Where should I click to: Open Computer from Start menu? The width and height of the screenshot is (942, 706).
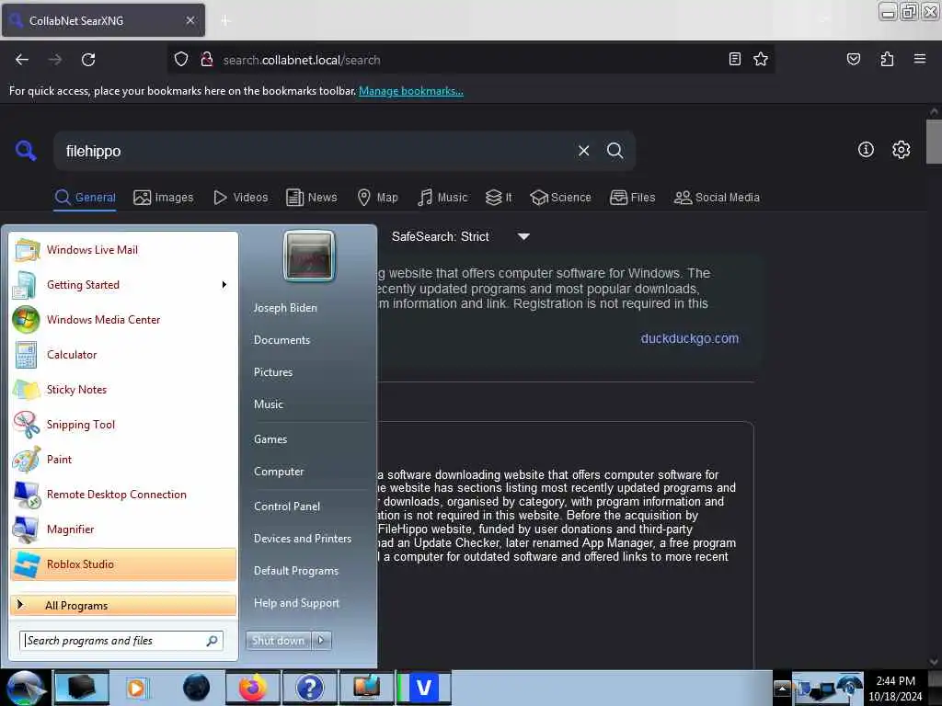[x=279, y=472]
